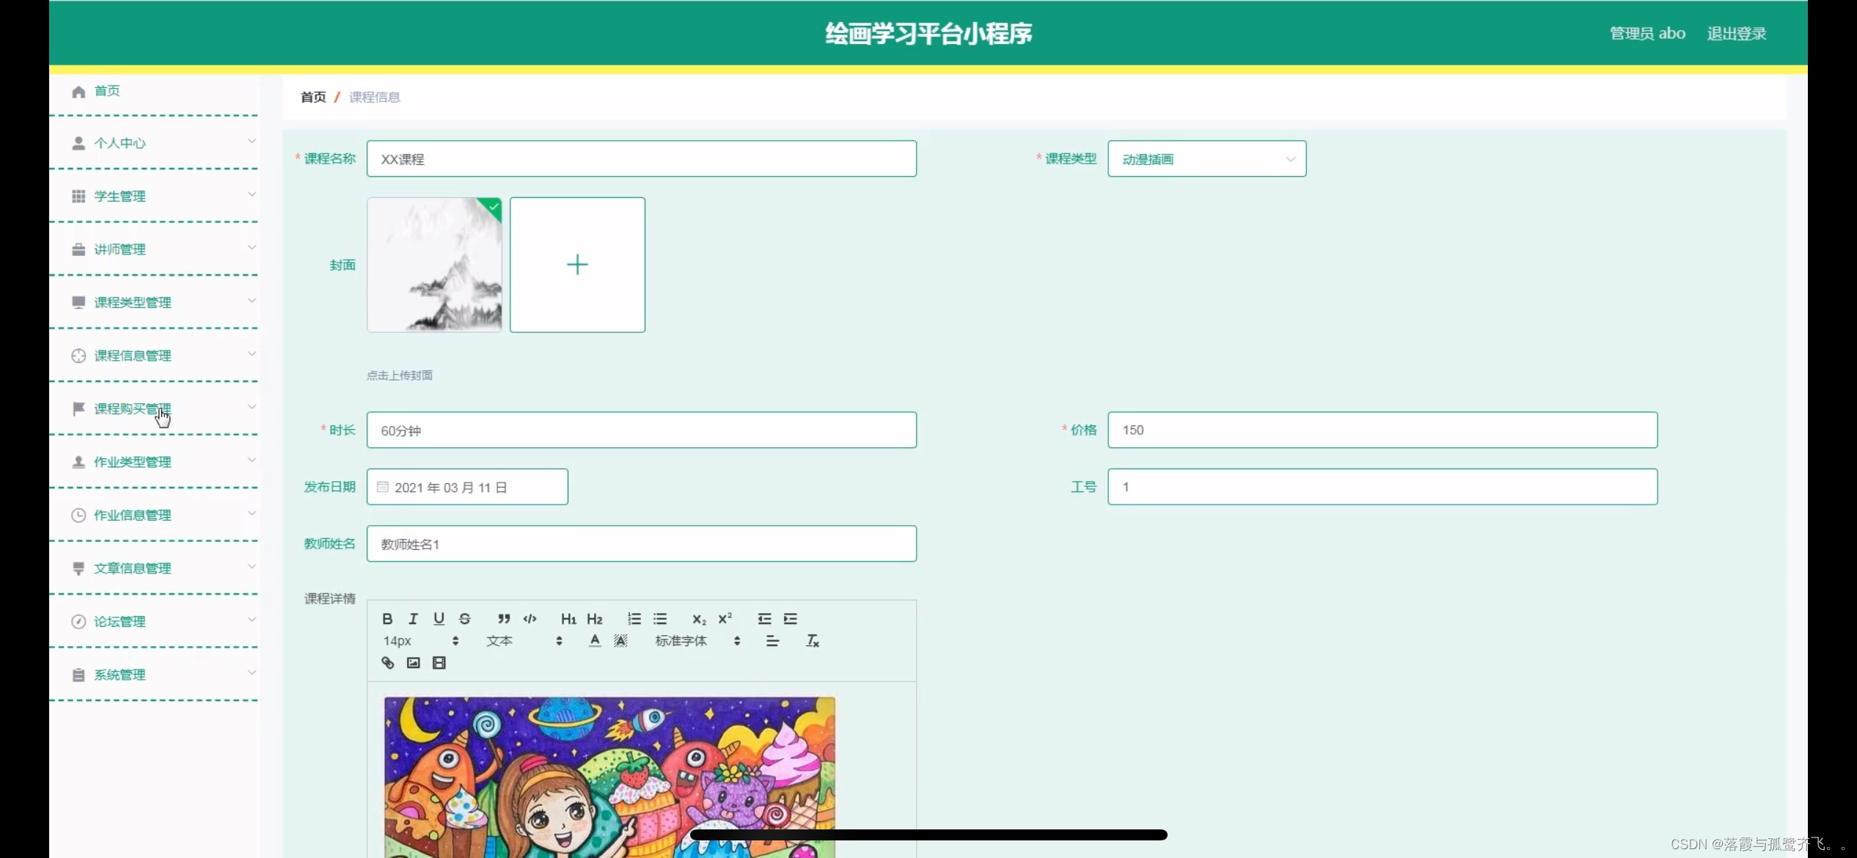The height and width of the screenshot is (858, 1857).
Task: Apply subscript formatting
Action: [699, 619]
